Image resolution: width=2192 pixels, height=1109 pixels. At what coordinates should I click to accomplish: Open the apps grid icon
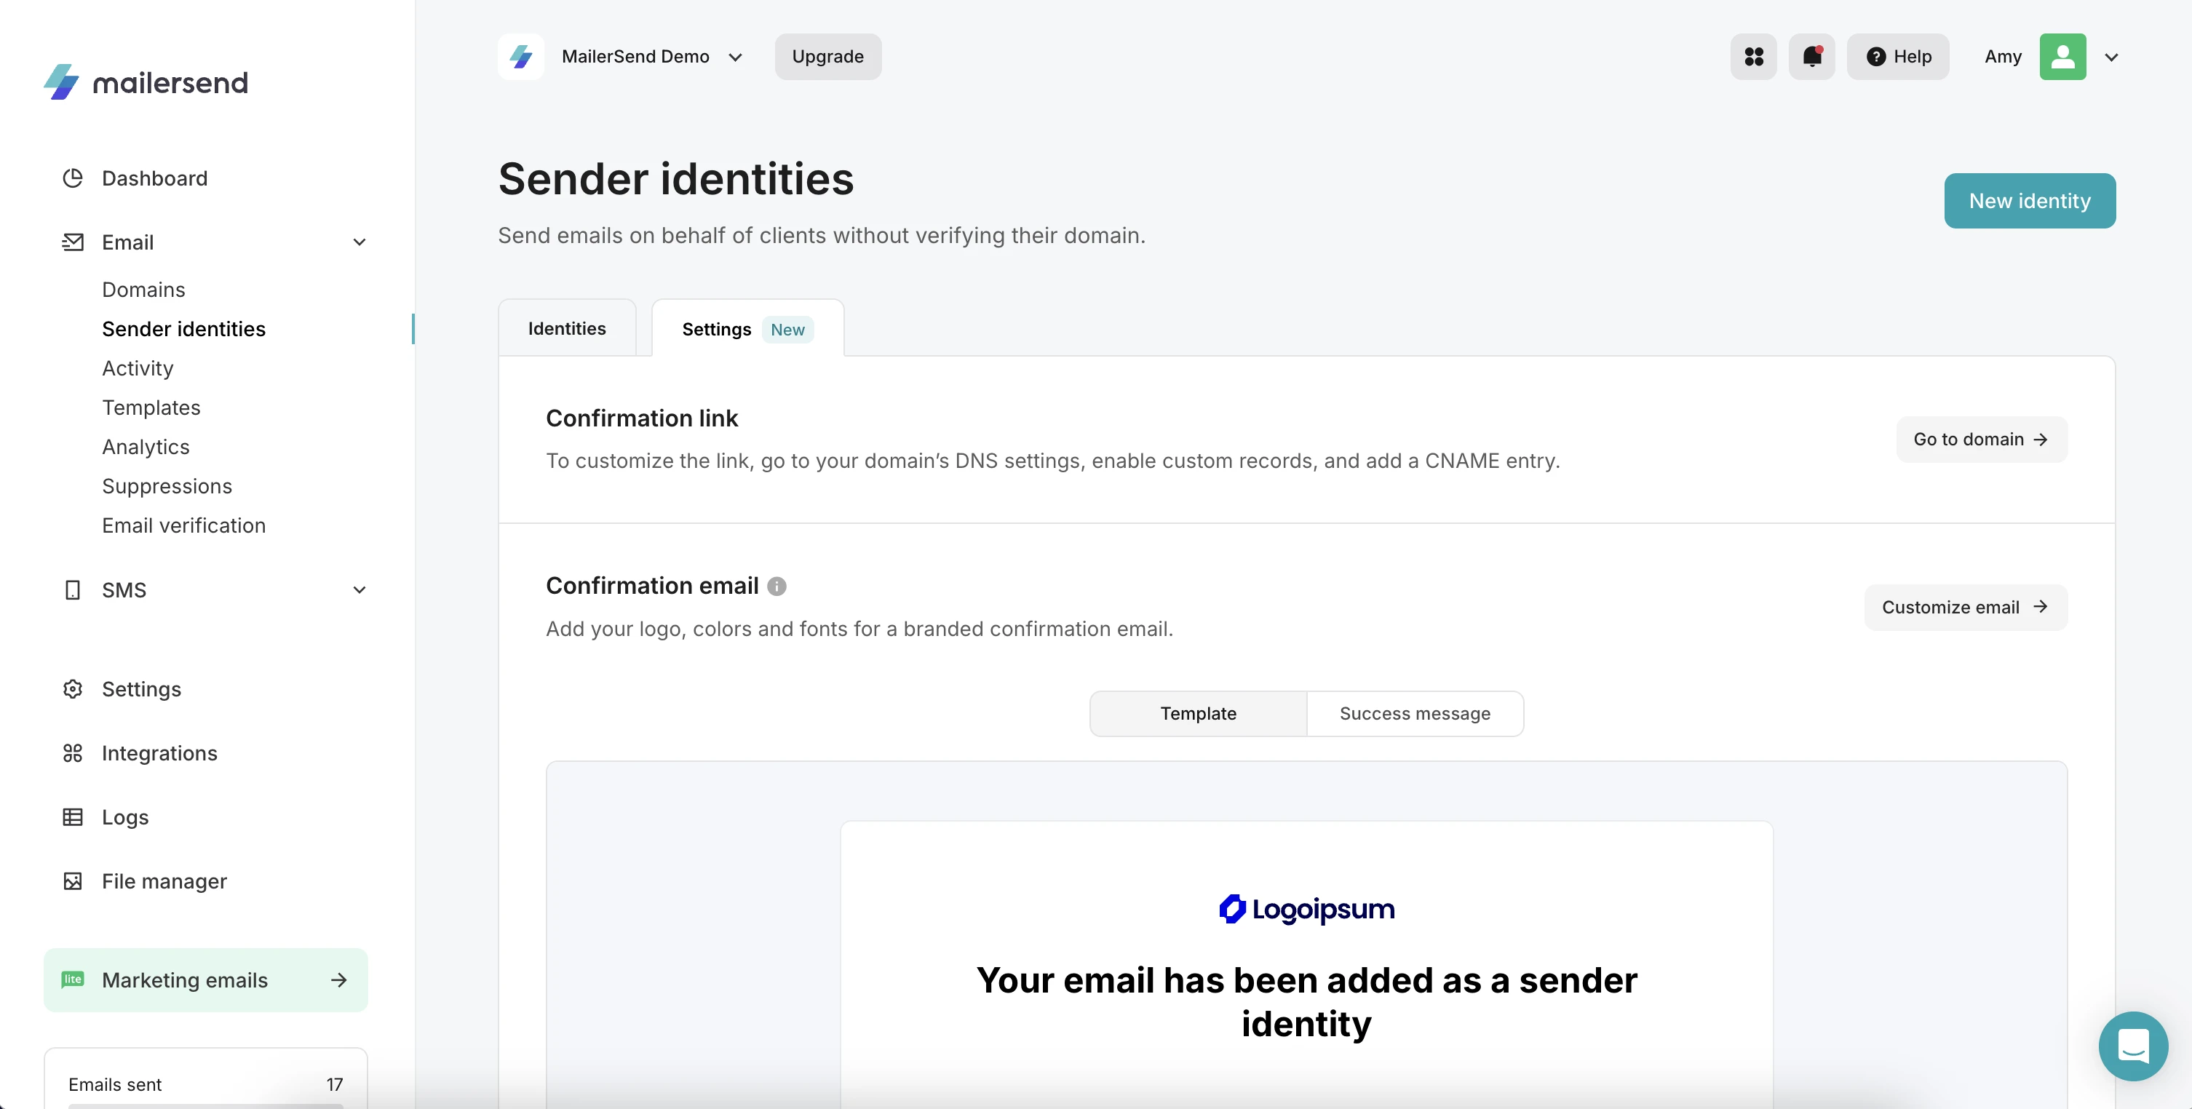1753,56
